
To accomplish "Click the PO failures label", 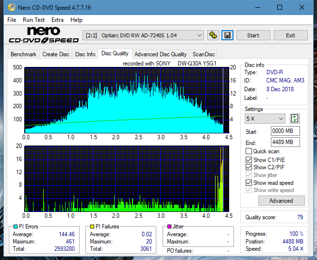I will (x=180, y=251).
